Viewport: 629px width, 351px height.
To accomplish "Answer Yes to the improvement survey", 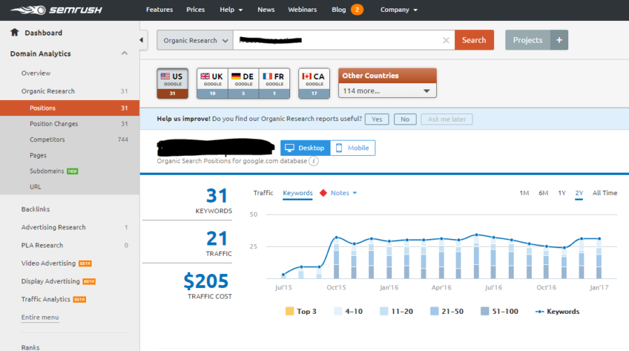I will coord(377,119).
